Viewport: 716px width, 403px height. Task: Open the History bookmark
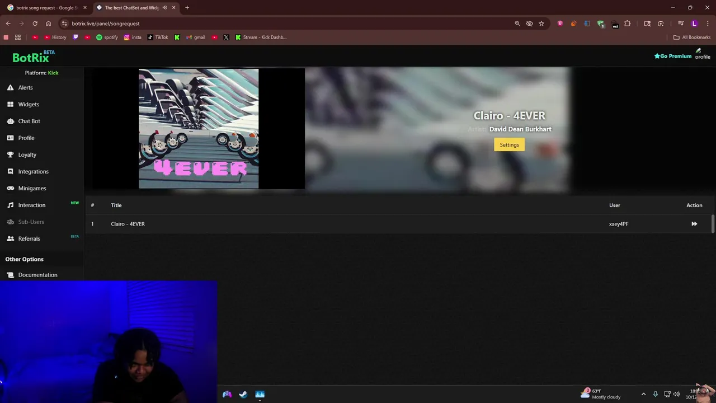pos(55,38)
